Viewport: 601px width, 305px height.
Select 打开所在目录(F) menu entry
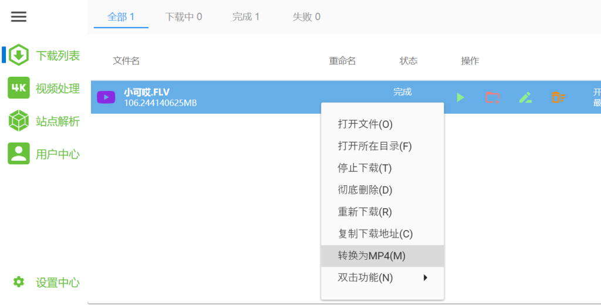click(x=383, y=146)
